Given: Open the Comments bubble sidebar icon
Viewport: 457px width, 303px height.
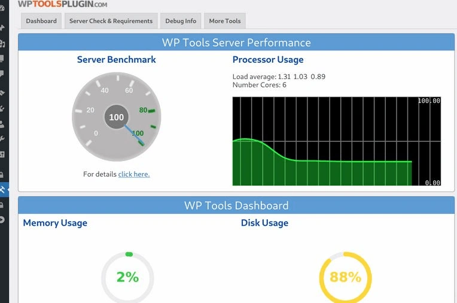Looking at the screenshot, I should click(x=2, y=74).
